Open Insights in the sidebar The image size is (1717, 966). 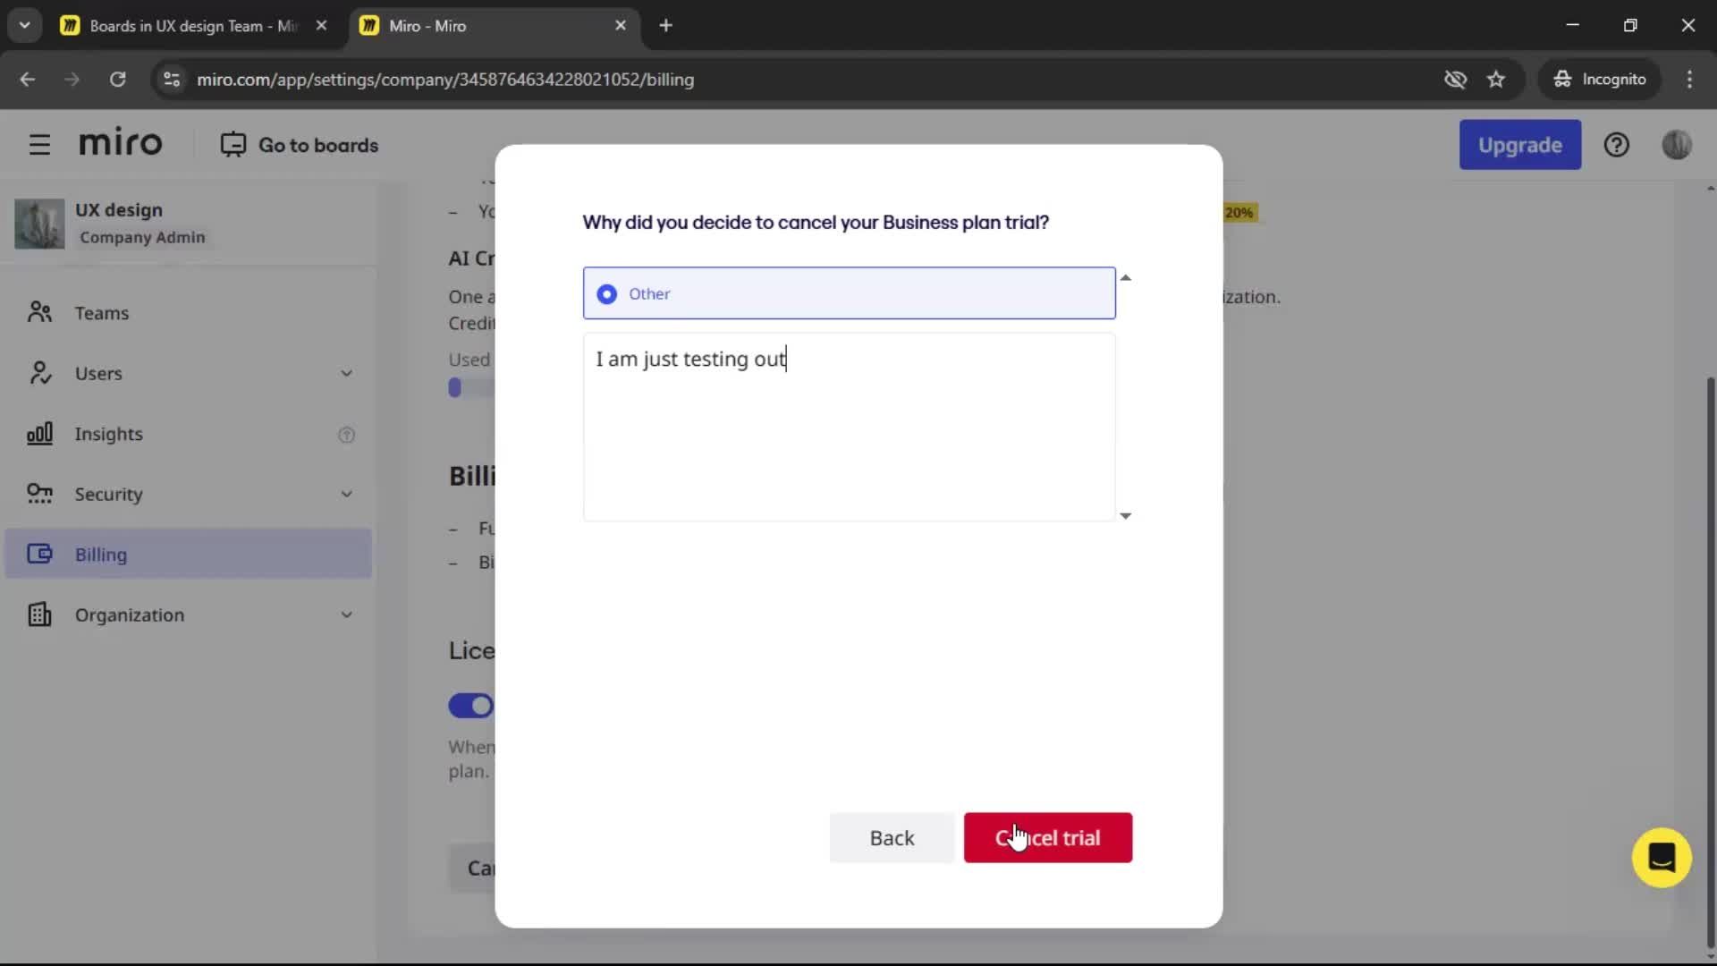pyautogui.click(x=188, y=434)
